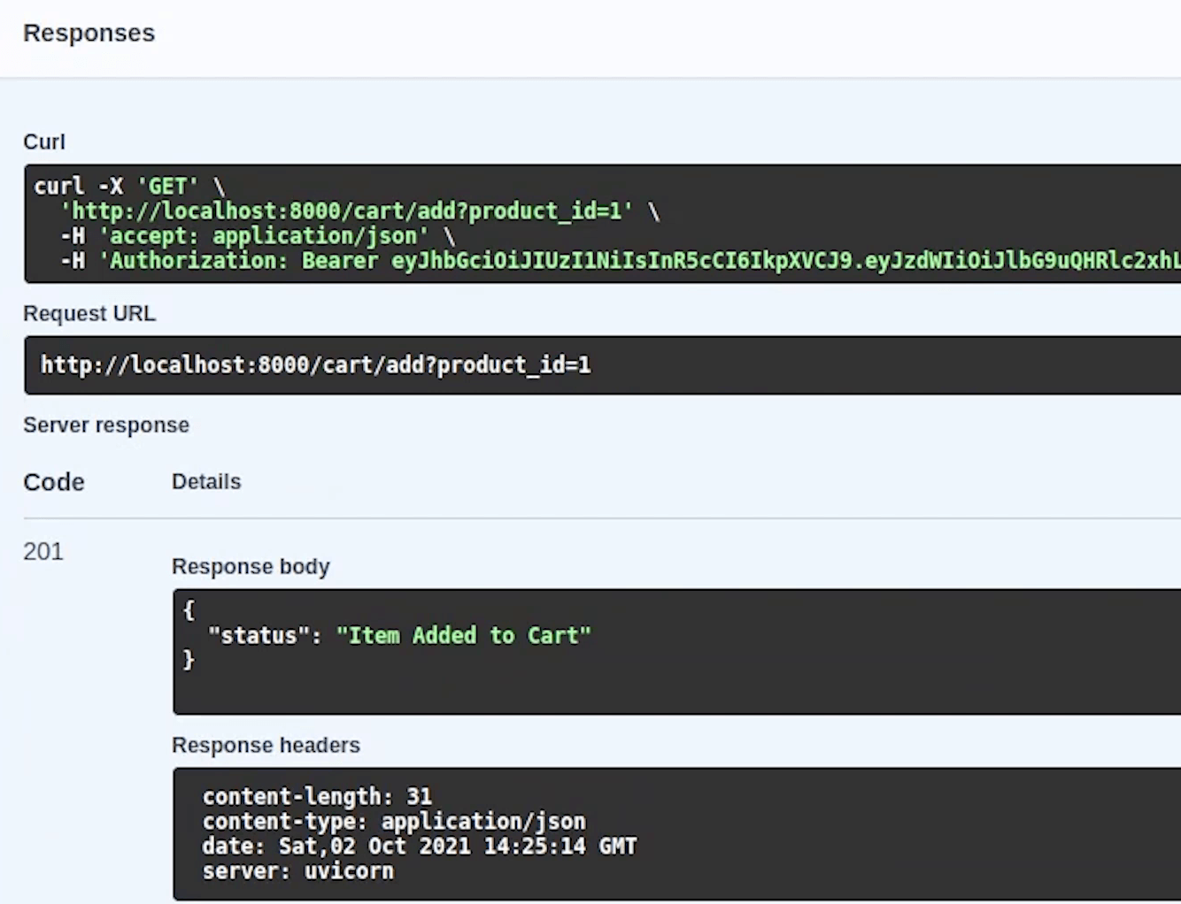
Task: Click the Responses section heading
Action: (89, 34)
